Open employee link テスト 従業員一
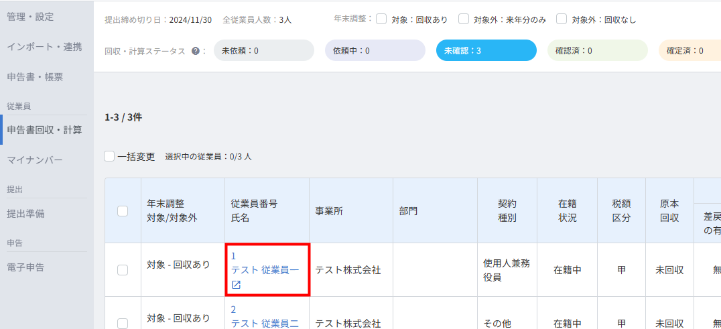721x329 pixels. point(265,270)
